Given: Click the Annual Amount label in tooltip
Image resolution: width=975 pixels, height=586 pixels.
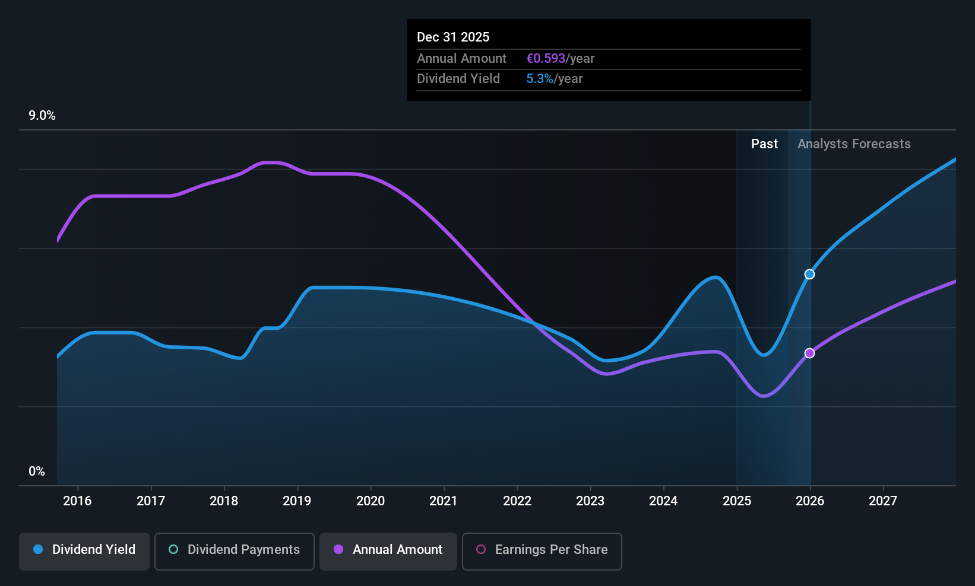Looking at the screenshot, I should 461,58.
